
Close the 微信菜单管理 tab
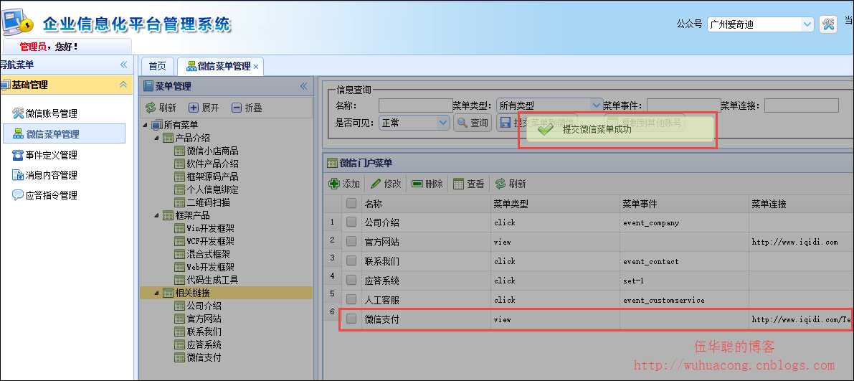click(x=256, y=67)
